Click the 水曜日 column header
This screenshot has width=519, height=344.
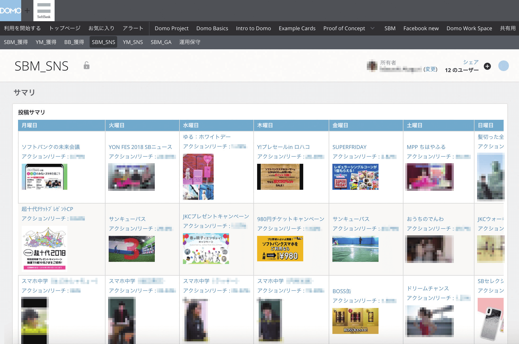217,125
